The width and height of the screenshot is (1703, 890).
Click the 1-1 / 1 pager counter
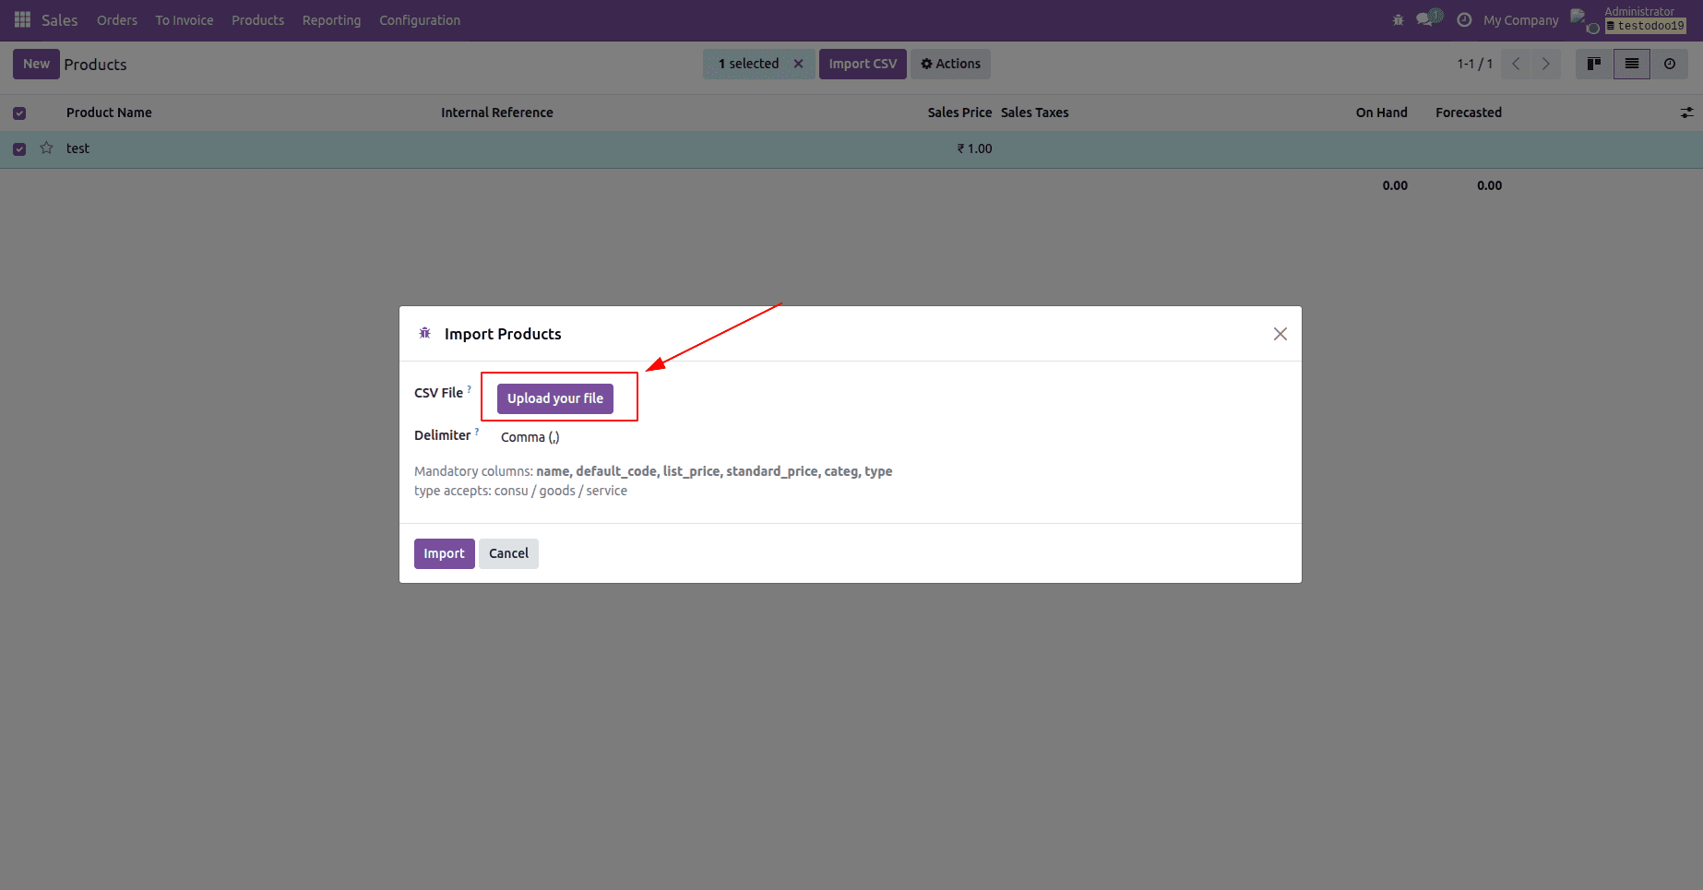pyautogui.click(x=1475, y=64)
